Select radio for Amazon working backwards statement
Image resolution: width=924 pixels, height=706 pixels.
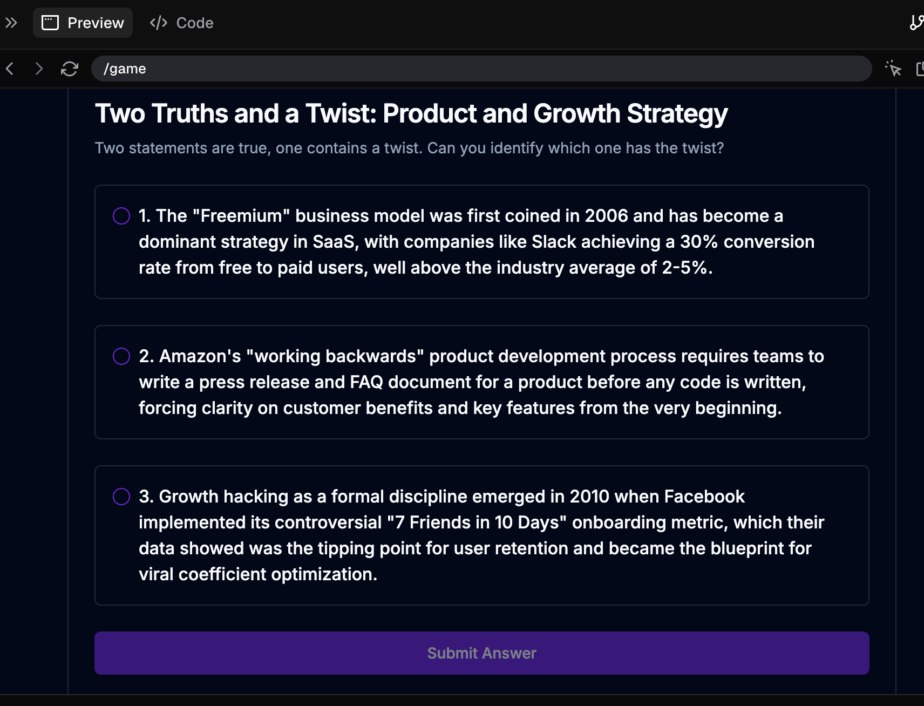(x=121, y=356)
